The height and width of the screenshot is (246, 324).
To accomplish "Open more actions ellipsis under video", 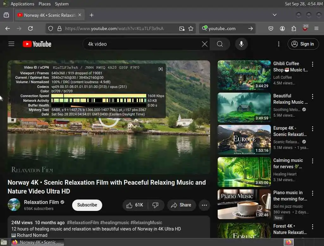I will [x=204, y=205].
